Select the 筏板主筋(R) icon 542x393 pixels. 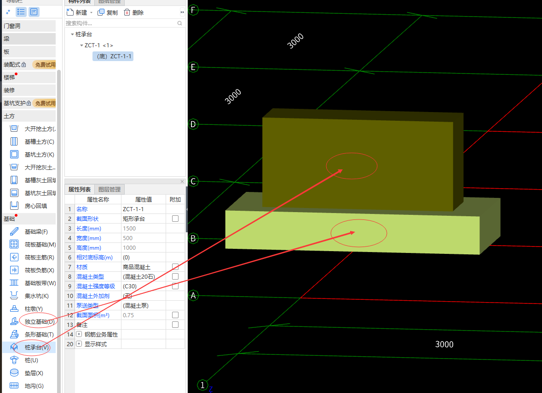tap(14, 257)
